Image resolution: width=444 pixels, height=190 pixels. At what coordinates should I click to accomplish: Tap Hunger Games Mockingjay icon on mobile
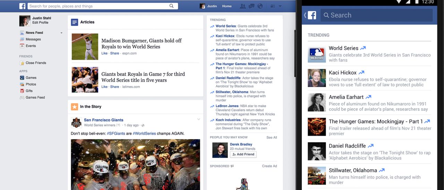[x=317, y=127]
